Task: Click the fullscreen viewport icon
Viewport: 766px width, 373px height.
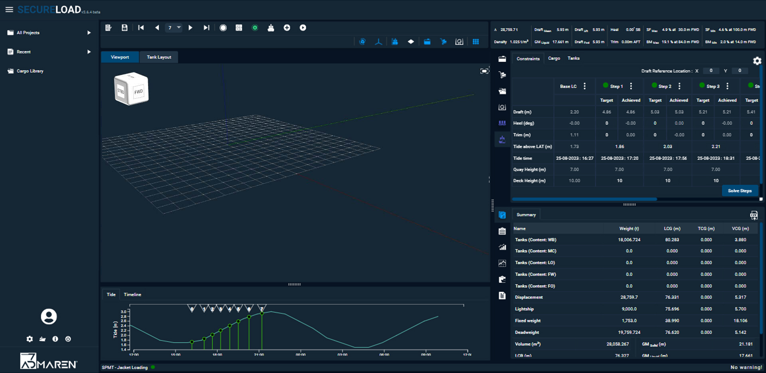Action: (484, 71)
